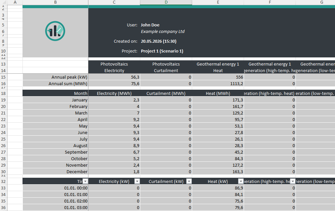Select July heat value 26,1
335x211 pixels.
click(218, 139)
